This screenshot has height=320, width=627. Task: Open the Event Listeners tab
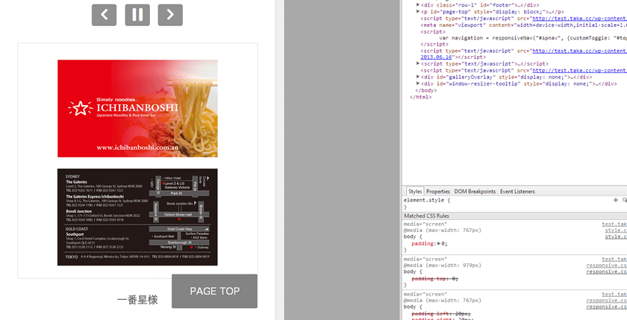coord(517,192)
